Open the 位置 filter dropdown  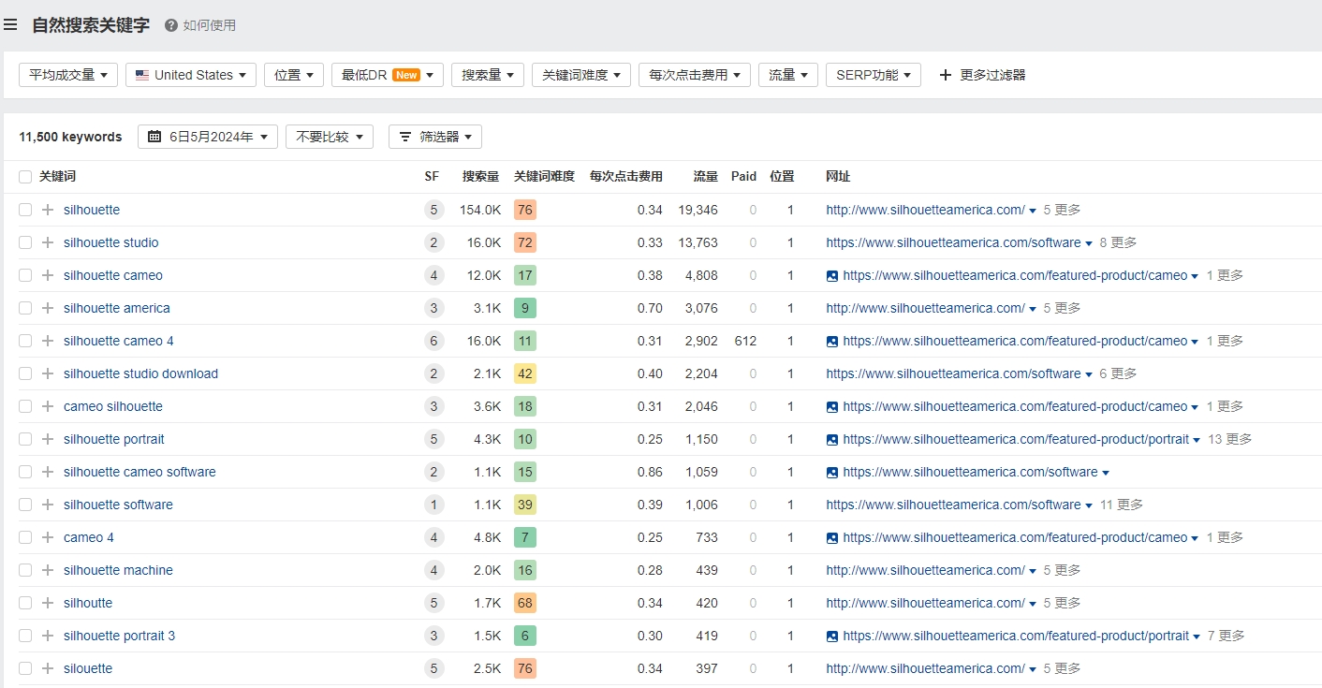coord(294,75)
